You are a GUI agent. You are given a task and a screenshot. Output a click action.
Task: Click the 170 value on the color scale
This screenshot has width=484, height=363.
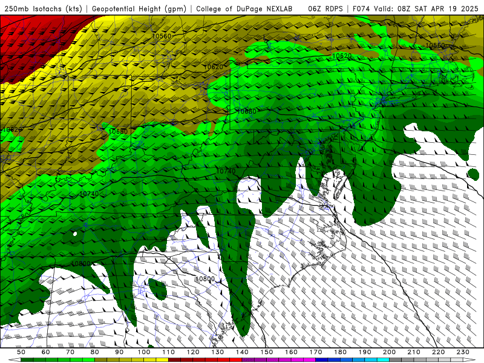click(316, 352)
